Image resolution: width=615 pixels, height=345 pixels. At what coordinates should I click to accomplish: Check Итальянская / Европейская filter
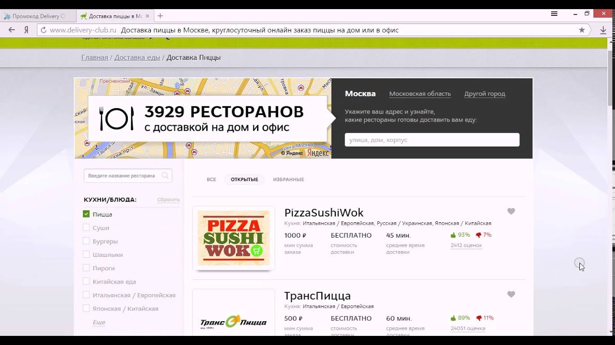point(86,295)
